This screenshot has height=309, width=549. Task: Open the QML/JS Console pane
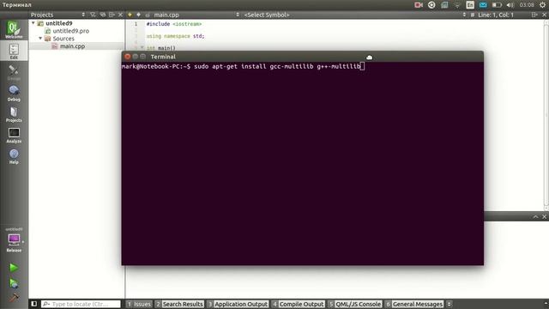pyautogui.click(x=355, y=304)
